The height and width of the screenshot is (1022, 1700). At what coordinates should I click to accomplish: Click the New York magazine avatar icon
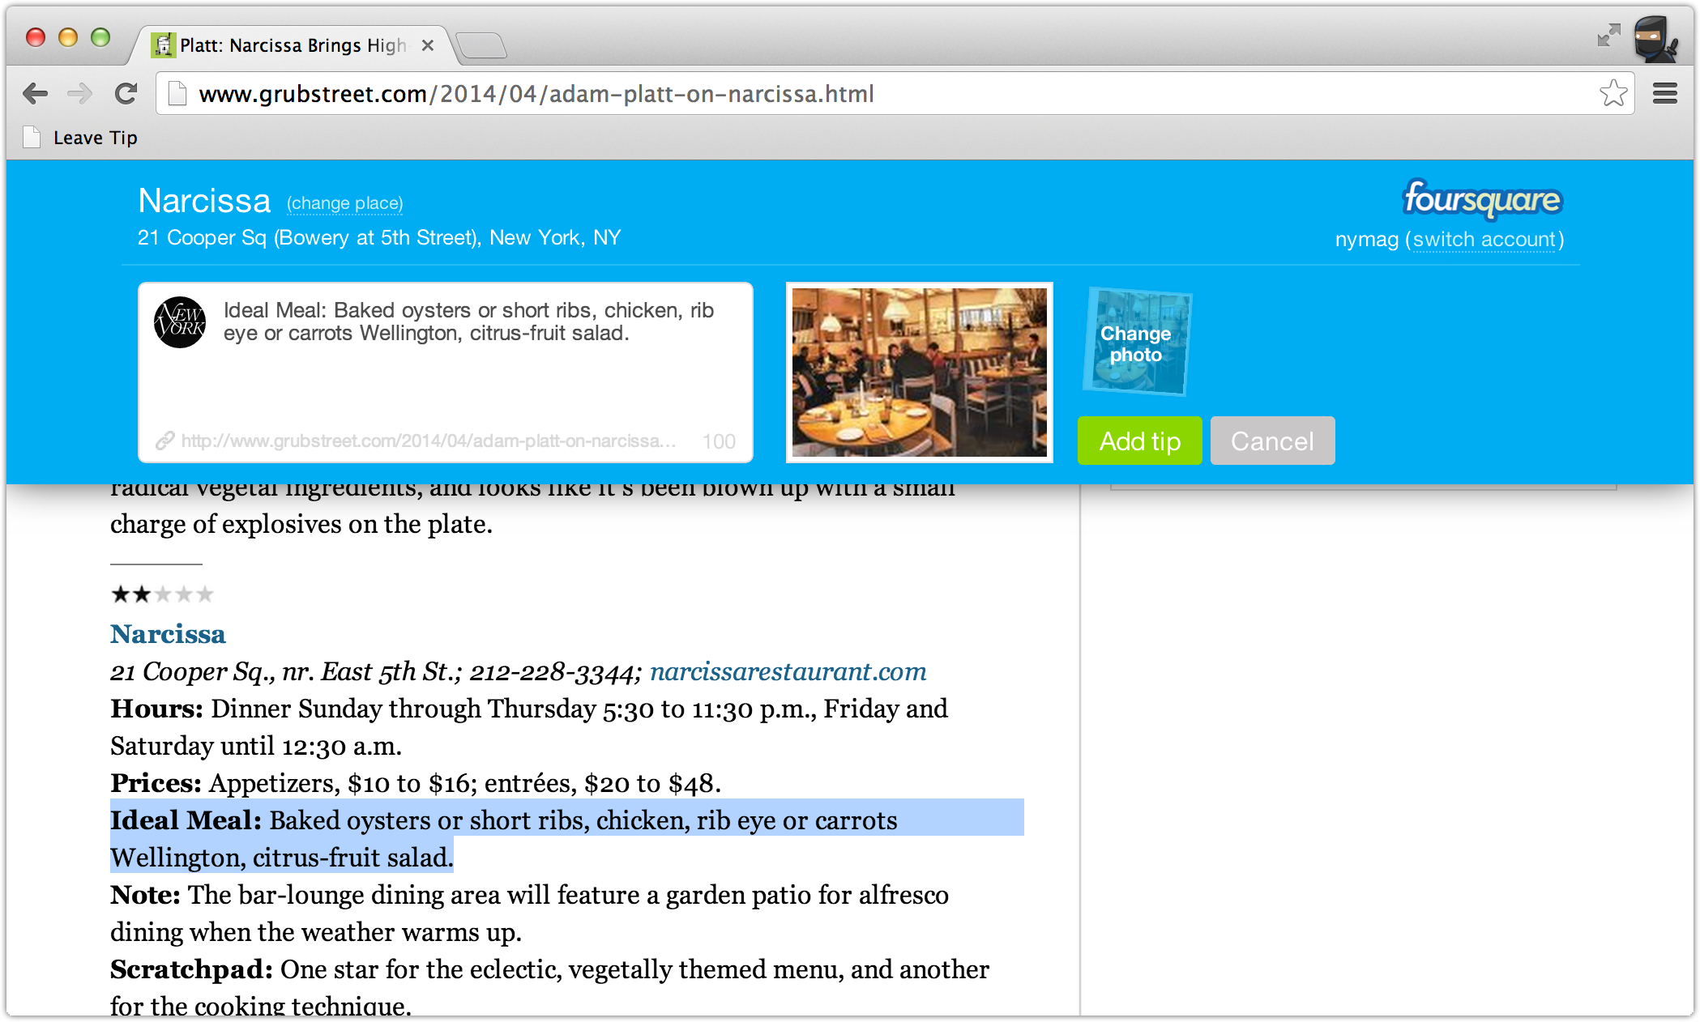click(x=180, y=322)
